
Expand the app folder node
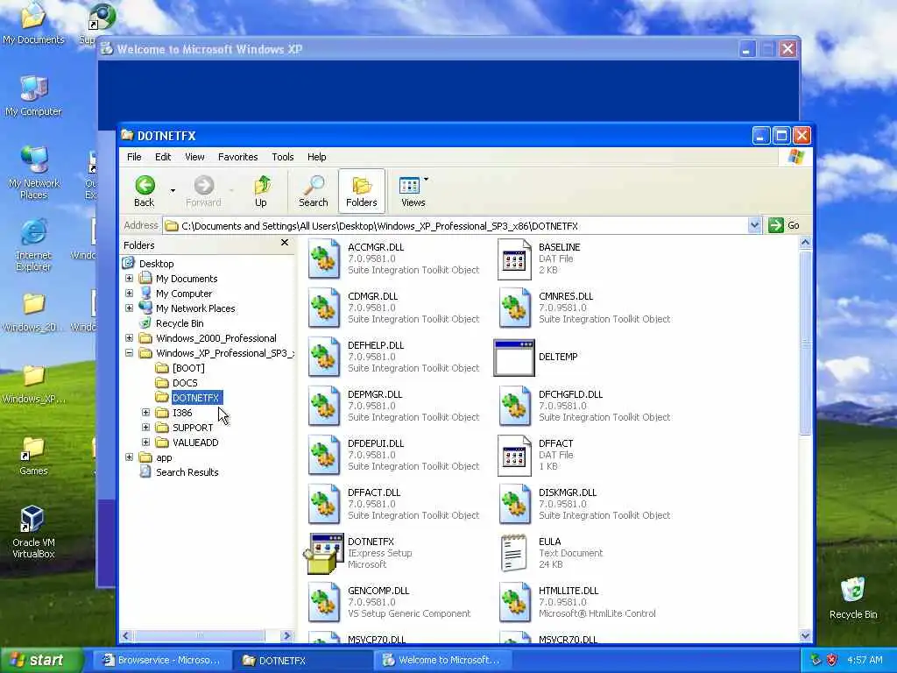(x=130, y=457)
